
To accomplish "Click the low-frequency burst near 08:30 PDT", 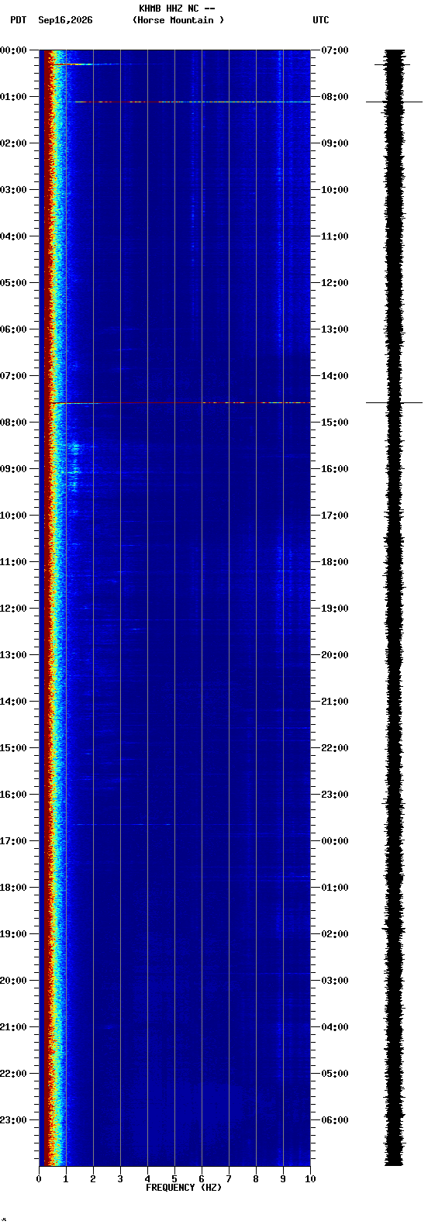I will (75, 447).
